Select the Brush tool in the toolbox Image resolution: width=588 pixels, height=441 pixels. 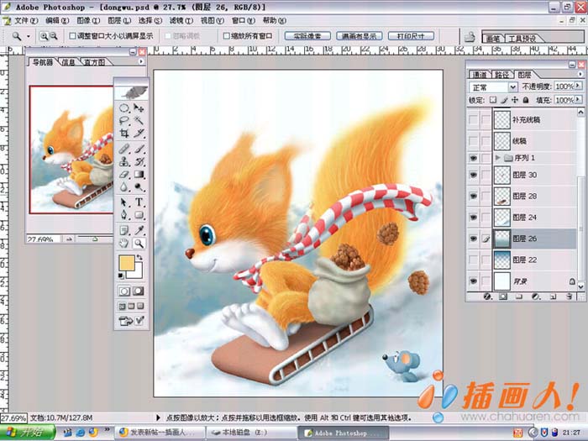point(139,149)
